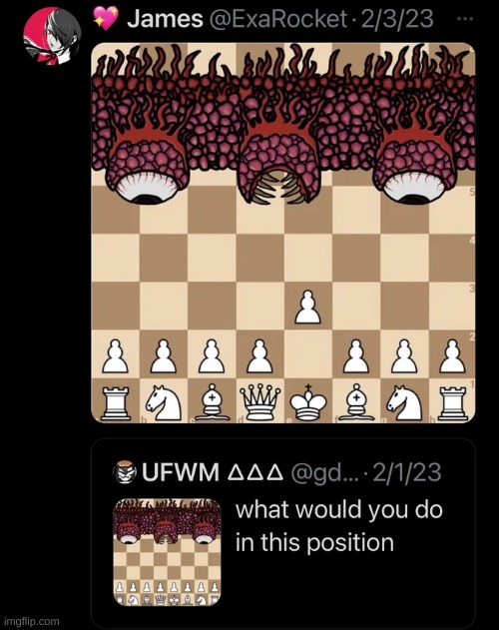Select the white pawn on e3
Screen dimensions: 499x630
pos(308,308)
